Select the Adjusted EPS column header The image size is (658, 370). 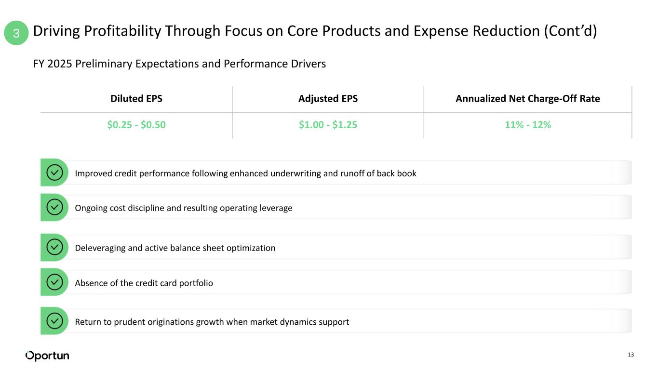[x=328, y=99]
